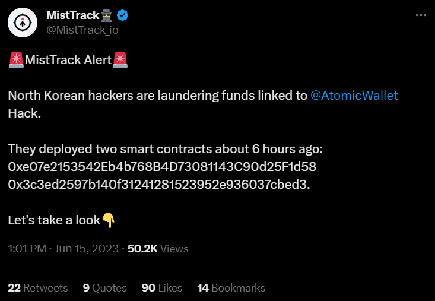Viewport: 435px width, 301px height.
Task: Click the 1:01 PM timestamp
Action: 27,249
